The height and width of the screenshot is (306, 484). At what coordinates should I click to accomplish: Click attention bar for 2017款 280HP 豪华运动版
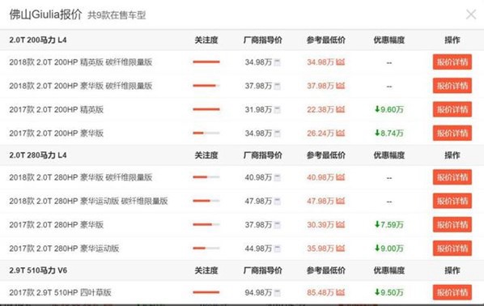pos(206,248)
